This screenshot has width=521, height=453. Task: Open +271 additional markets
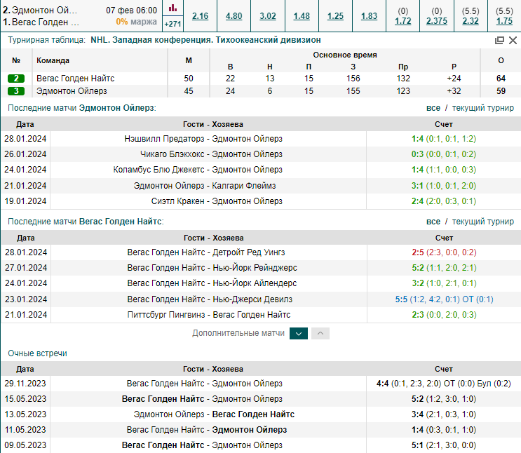pos(172,24)
